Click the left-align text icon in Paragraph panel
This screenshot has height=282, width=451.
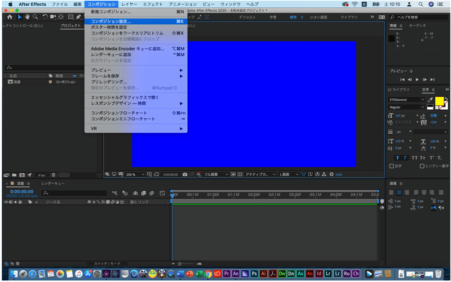pyautogui.click(x=391, y=193)
